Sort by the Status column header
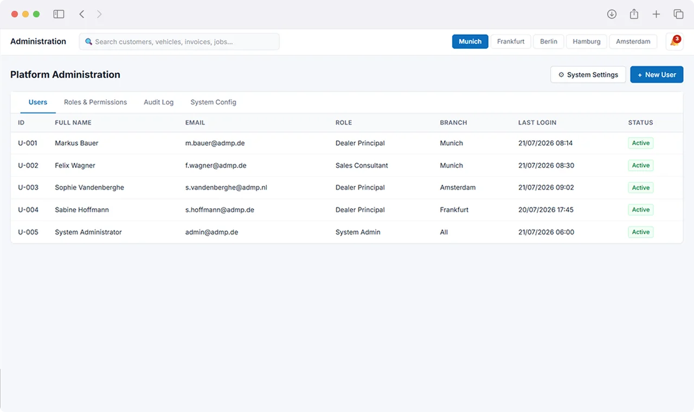 point(640,123)
